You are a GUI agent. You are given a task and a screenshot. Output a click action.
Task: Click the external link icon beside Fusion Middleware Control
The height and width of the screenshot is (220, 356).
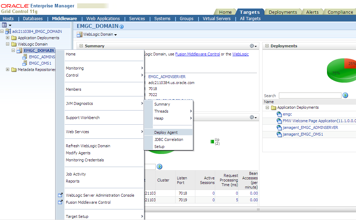point(60,202)
